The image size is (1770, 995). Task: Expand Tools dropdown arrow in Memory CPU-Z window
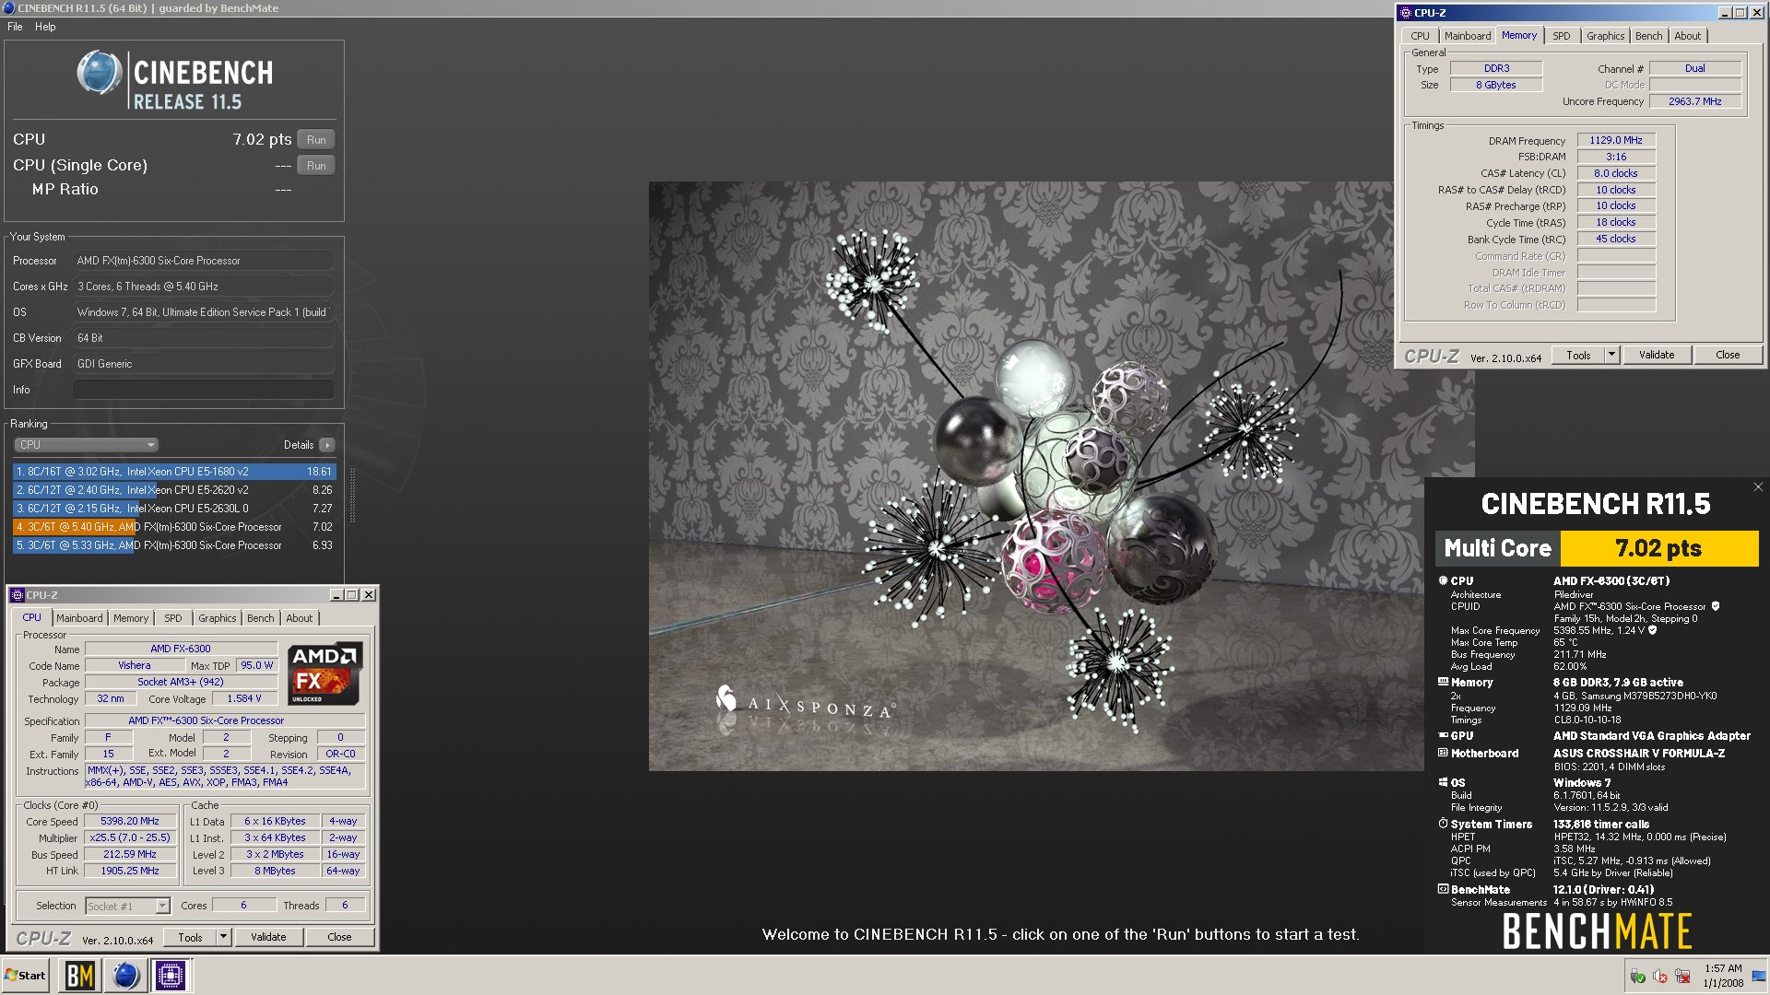click(1611, 355)
